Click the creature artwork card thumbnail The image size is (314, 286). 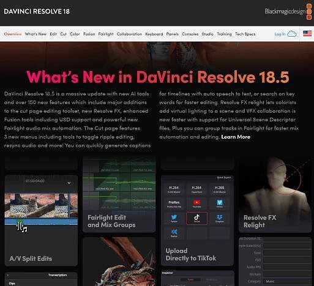point(119,262)
